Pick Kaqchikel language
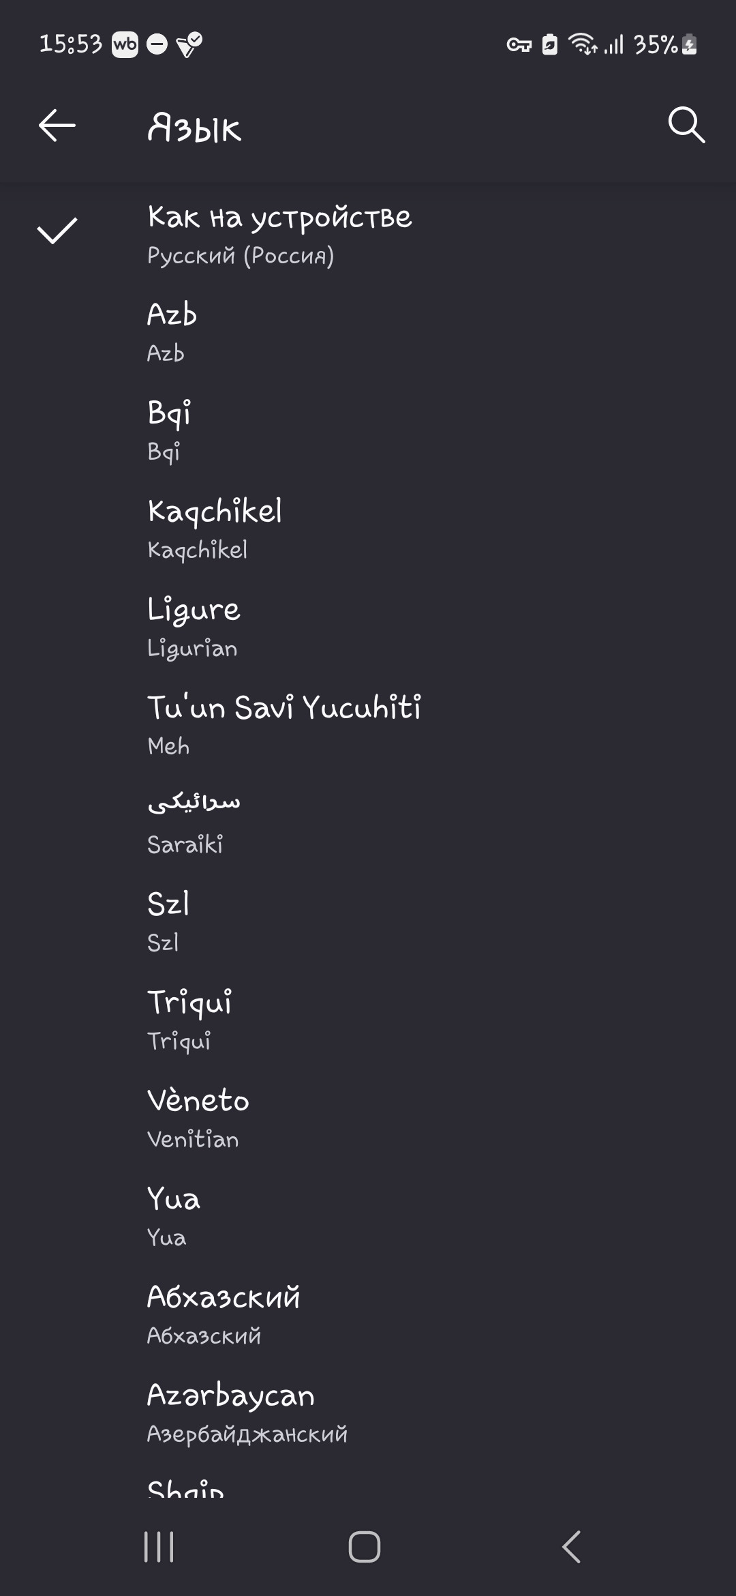 [215, 529]
